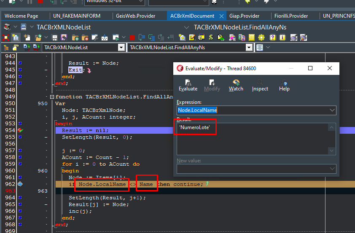The image size is (355, 233).
Task: Click the green S script icon
Action: click(x=211, y=37)
